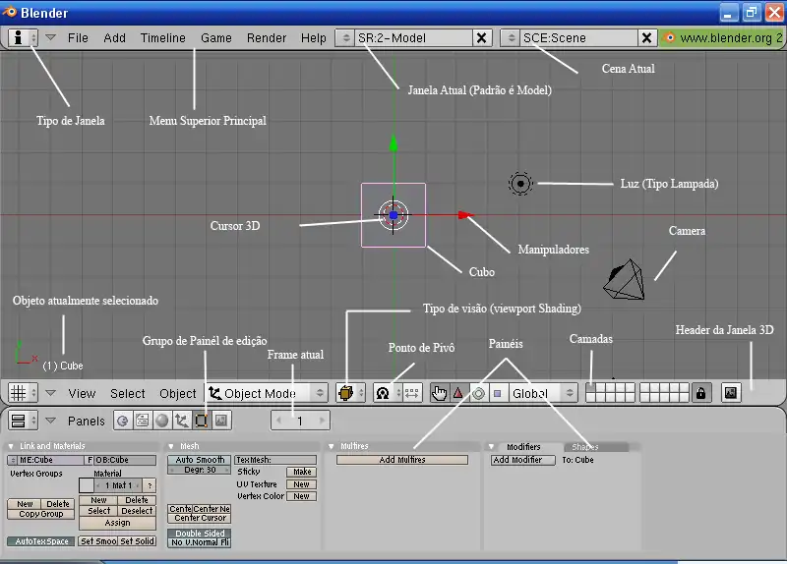This screenshot has width=787, height=564.
Task: Toggle the layers lock icon
Action: tap(700, 393)
